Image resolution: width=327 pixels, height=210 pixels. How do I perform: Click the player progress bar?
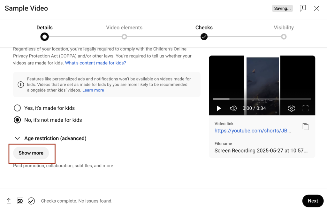[x=262, y=99]
